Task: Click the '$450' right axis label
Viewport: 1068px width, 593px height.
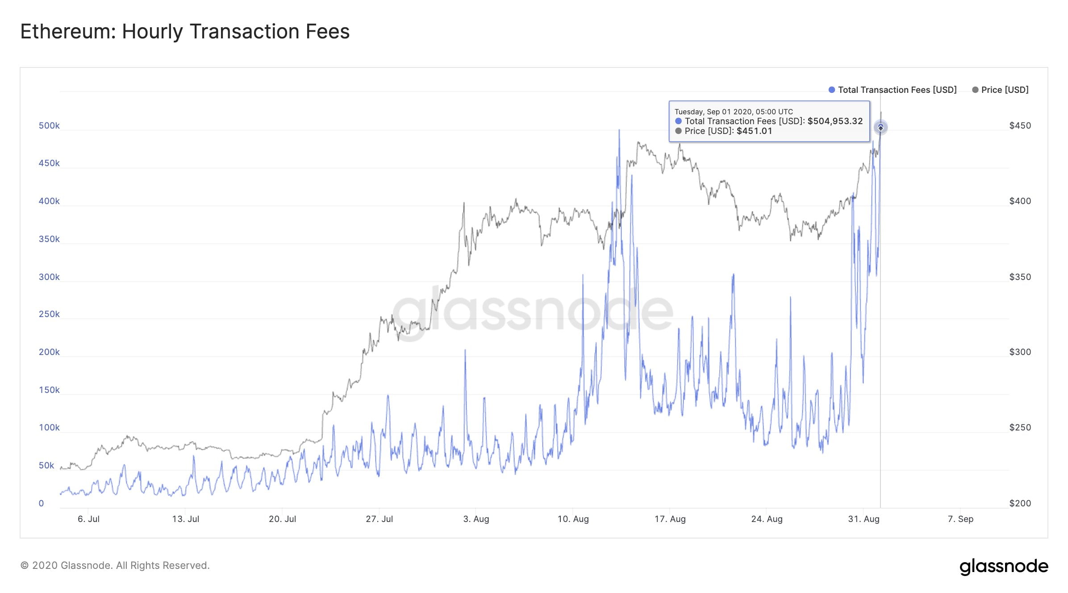Action: (1020, 125)
